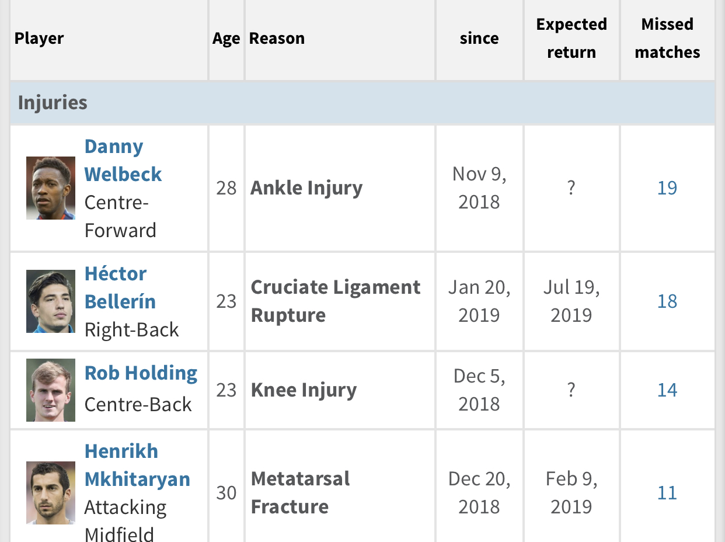This screenshot has height=542, width=725.
Task: Click the Reason column header
Action: pos(277,39)
